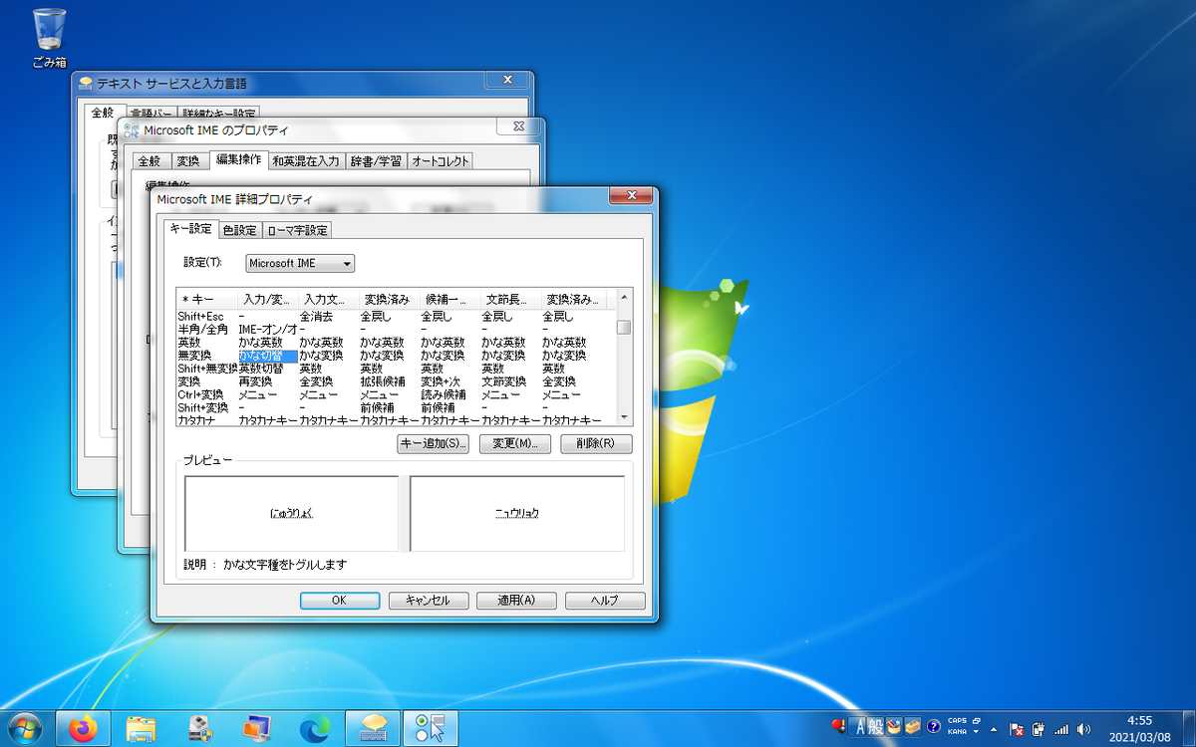This screenshot has width=1196, height=747.
Task: Show hidden tray icons arrow
Action: click(x=994, y=730)
